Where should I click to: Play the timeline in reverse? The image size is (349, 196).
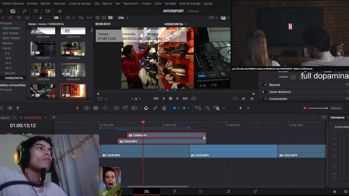(x=164, y=99)
